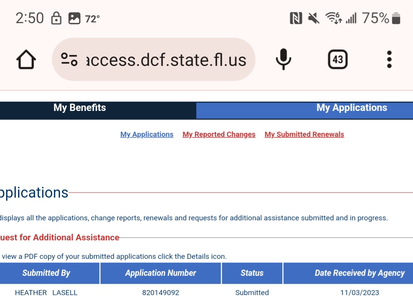Tap the NFC status bar icon

(296, 18)
